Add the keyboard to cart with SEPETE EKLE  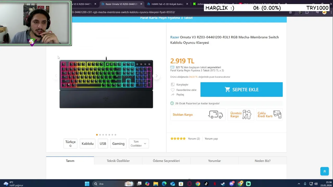click(241, 90)
